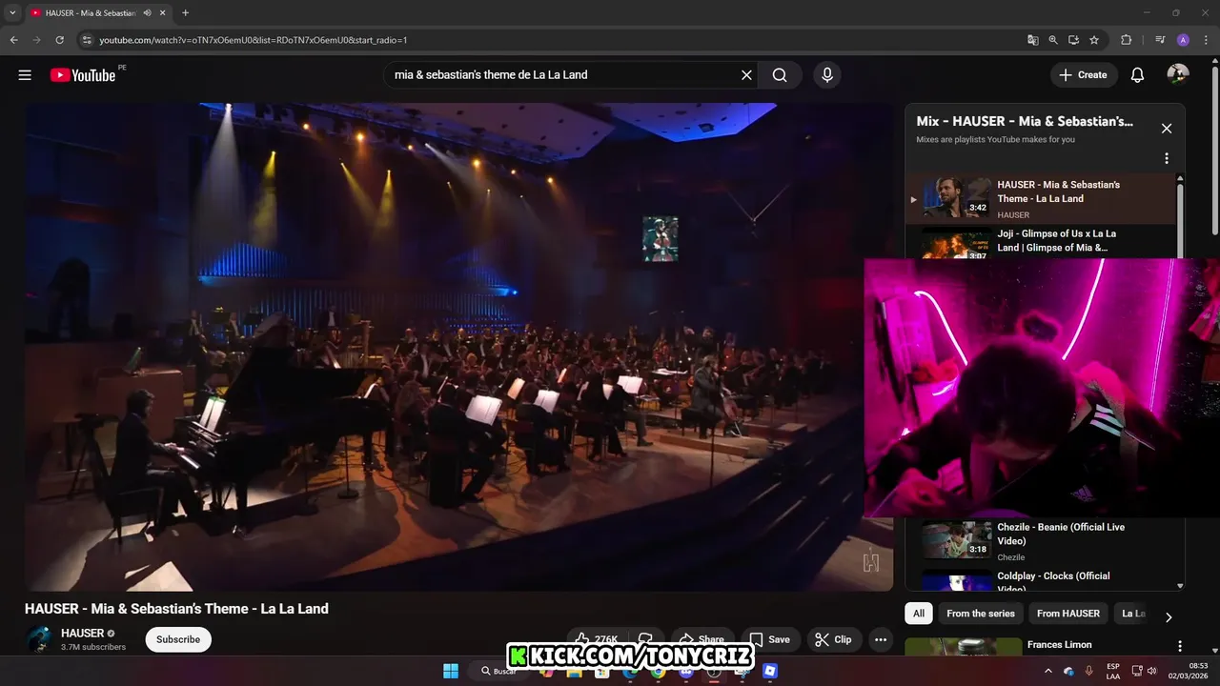Select Coldplay Clocks playlist entry
The image size is (1220, 686).
click(x=1042, y=581)
